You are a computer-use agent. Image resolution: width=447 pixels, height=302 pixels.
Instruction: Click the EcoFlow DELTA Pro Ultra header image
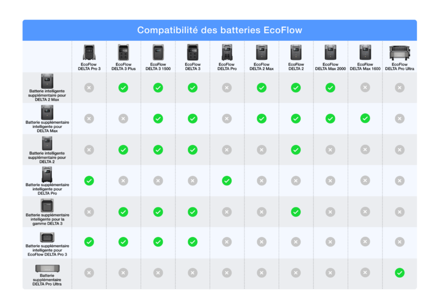pos(400,52)
